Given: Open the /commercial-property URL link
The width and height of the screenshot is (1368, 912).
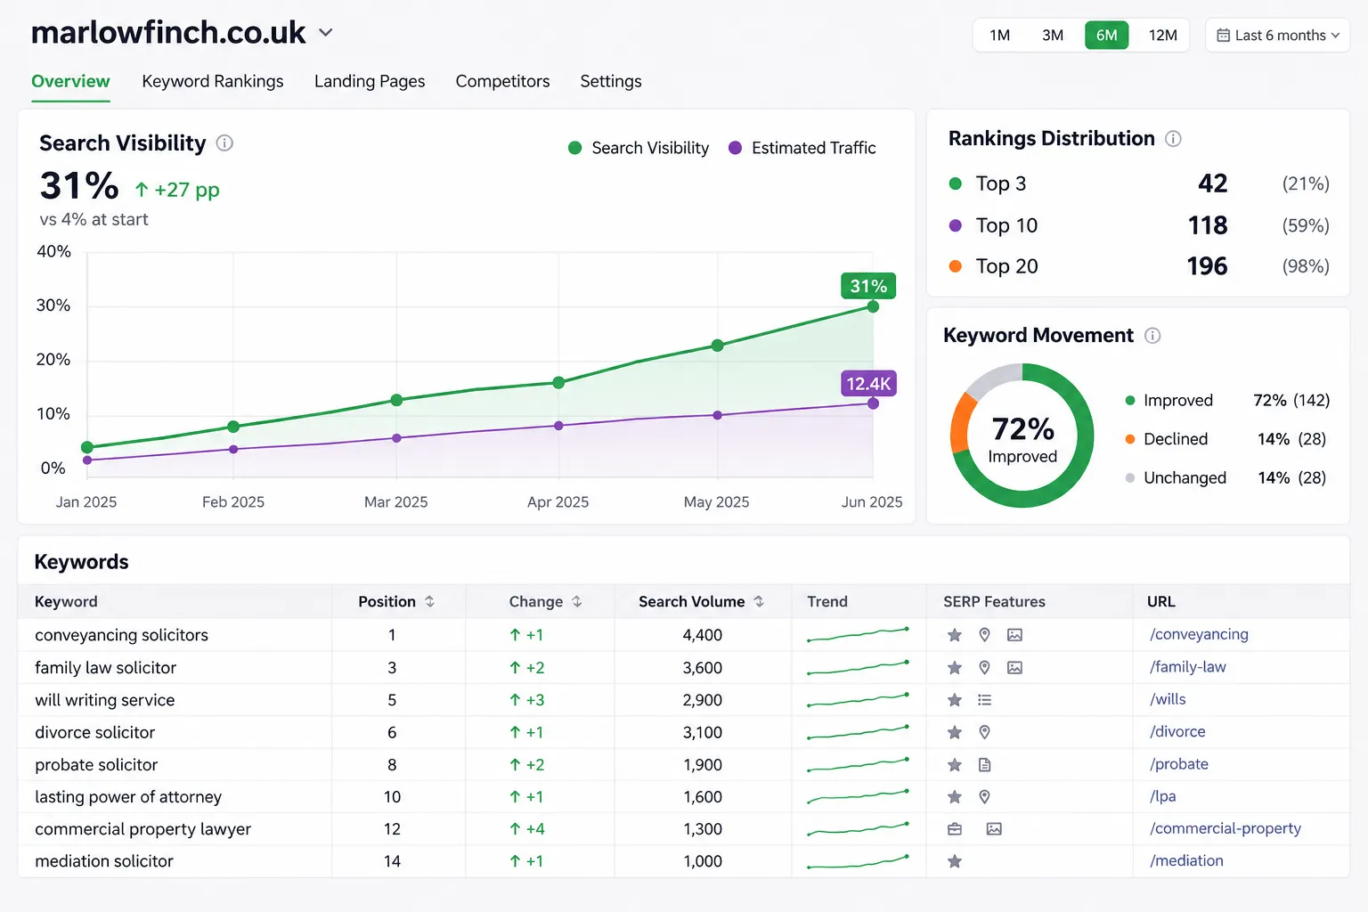Looking at the screenshot, I should pos(1225,828).
